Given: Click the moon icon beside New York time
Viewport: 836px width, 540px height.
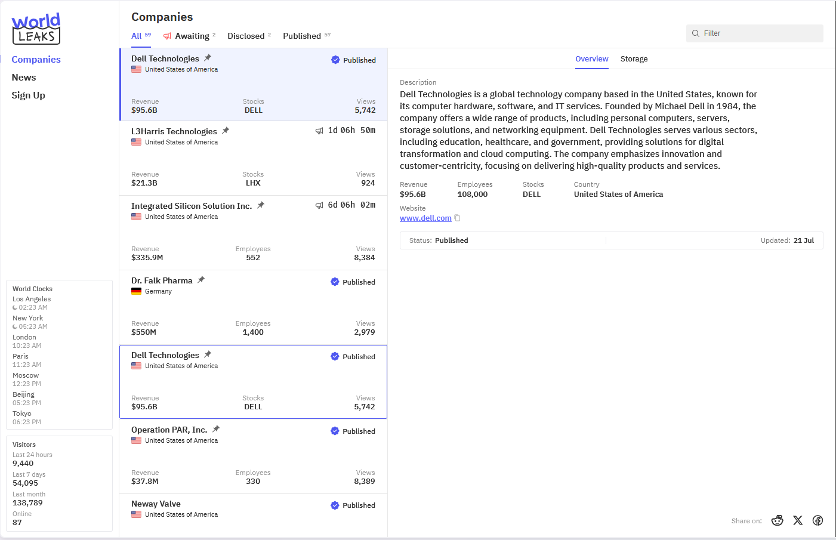Looking at the screenshot, I should pos(15,327).
